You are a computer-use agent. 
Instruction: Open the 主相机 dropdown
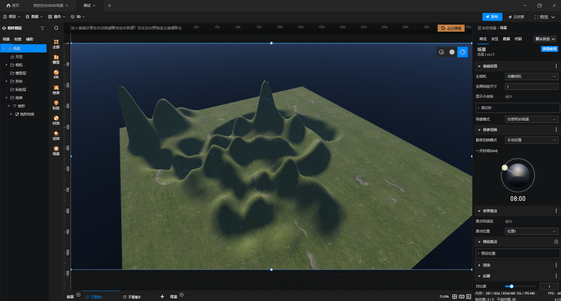pos(531,76)
